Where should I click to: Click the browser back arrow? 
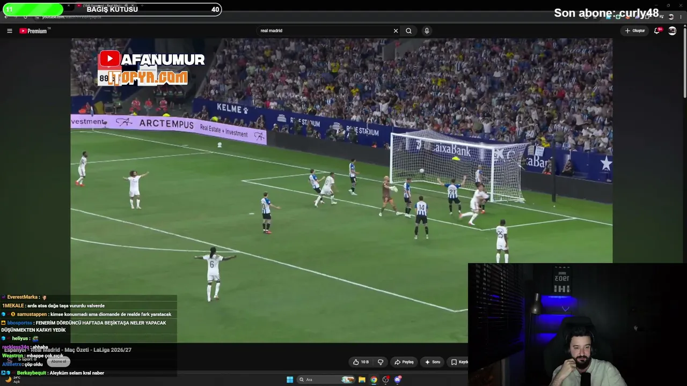coord(6,17)
